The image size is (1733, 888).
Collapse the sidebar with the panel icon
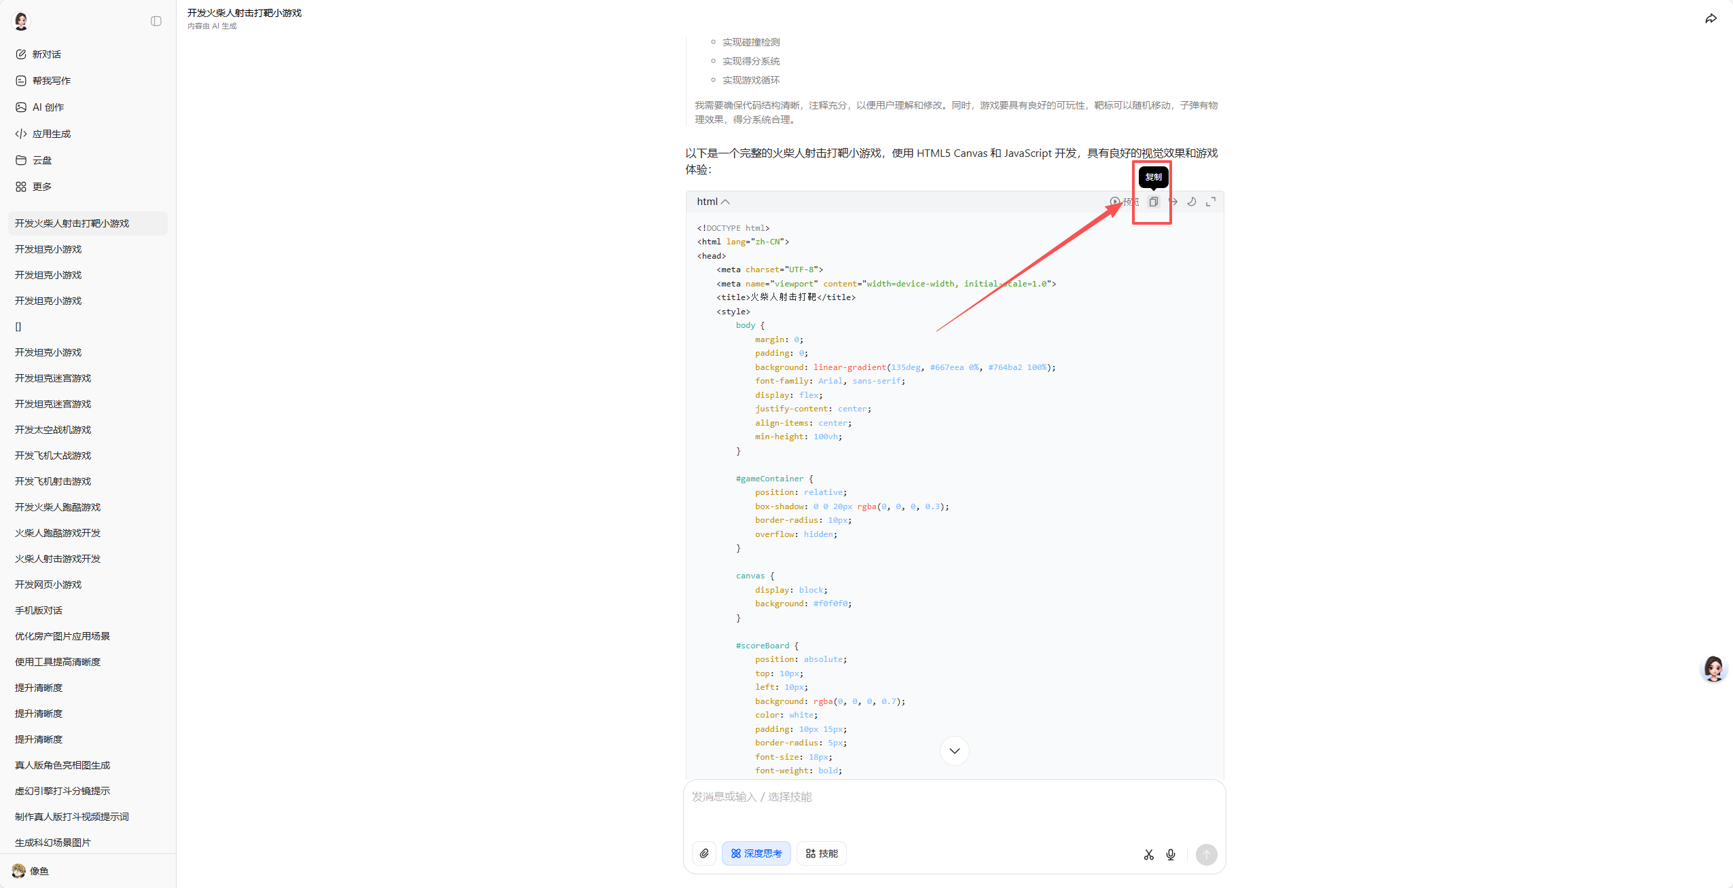point(156,21)
